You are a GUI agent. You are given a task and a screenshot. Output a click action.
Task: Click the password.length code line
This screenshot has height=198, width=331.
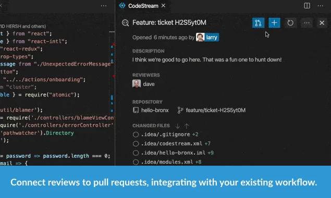click(x=55, y=156)
